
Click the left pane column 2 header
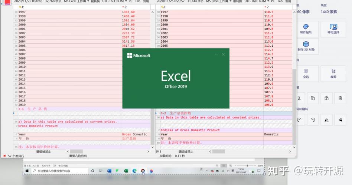tap(136, 7)
